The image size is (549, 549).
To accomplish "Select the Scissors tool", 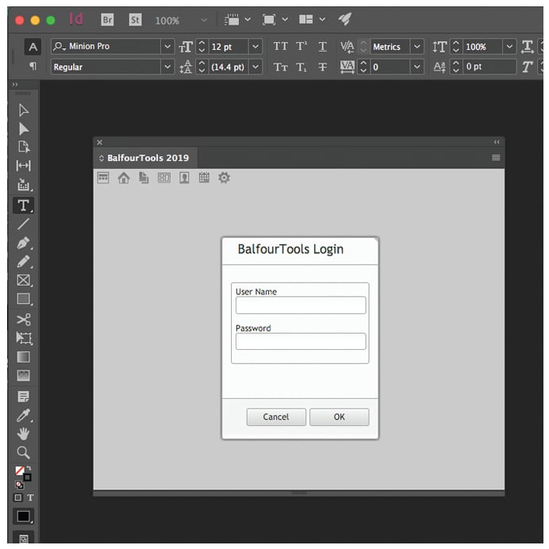I will click(x=24, y=320).
